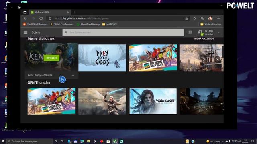Image resolution: width=257 pixels, height=144 pixels.
Task: Open Microsoft Edge from the taskbar
Action: [x=82, y=141]
